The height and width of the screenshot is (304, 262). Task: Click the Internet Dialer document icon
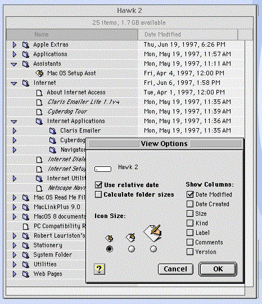point(39,160)
